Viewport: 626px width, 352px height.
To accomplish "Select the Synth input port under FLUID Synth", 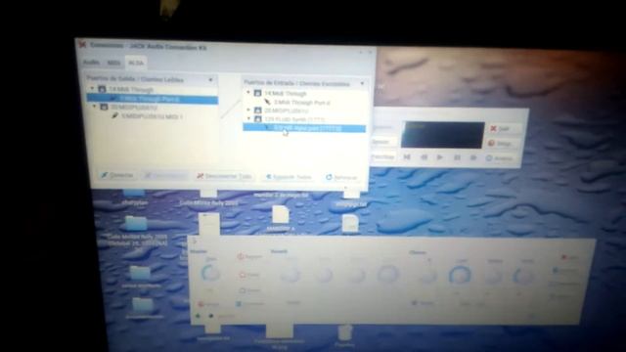I will [304, 128].
